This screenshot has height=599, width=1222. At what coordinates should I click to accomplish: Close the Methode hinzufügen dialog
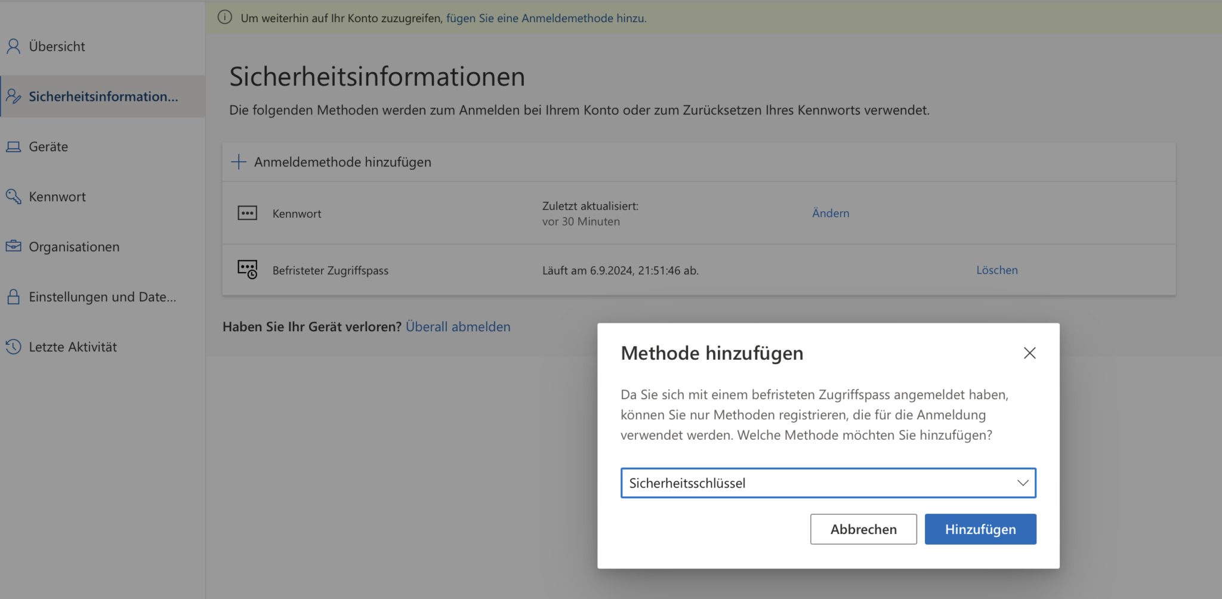1029,353
